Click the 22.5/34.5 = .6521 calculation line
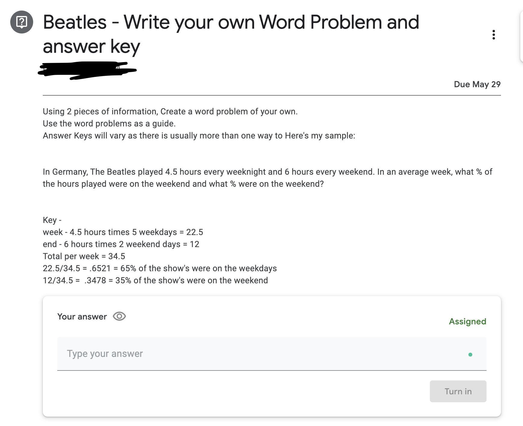The image size is (523, 426). tap(159, 269)
